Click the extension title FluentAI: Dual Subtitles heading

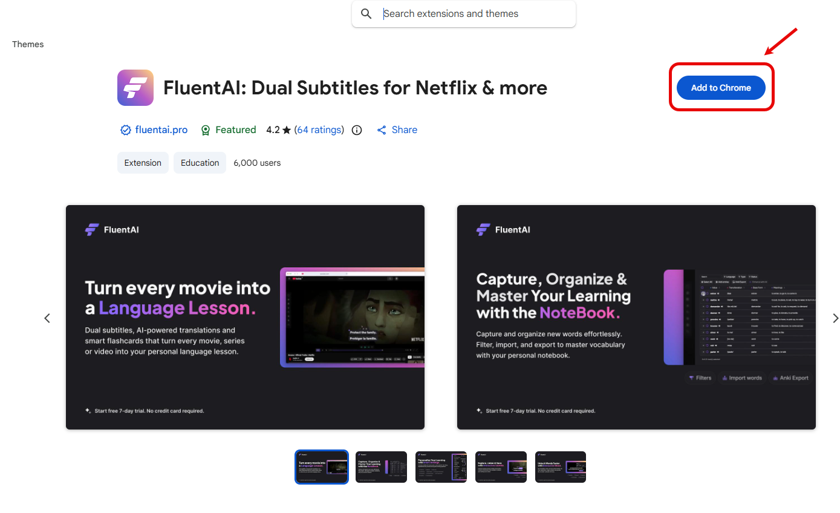pos(355,88)
